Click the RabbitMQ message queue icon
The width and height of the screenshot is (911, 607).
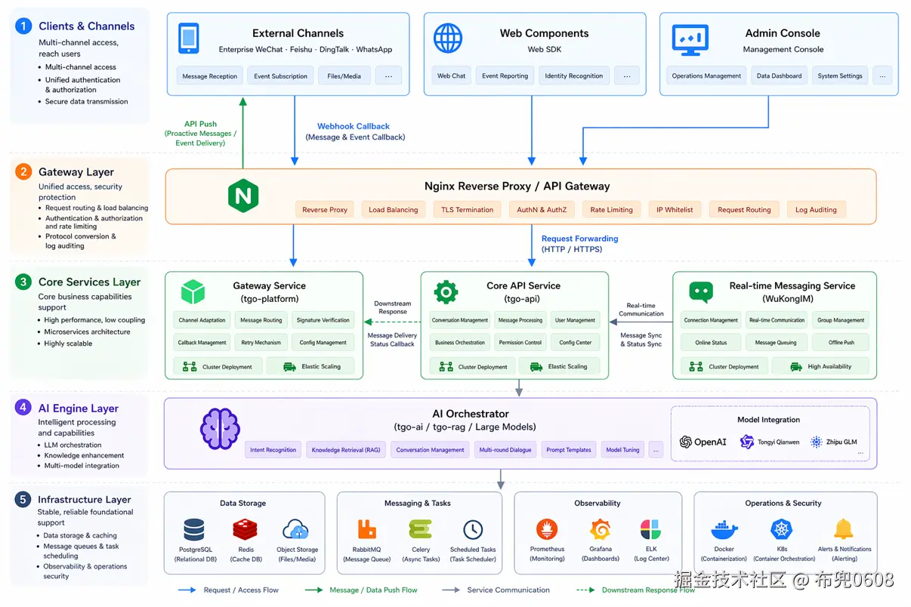coord(367,529)
